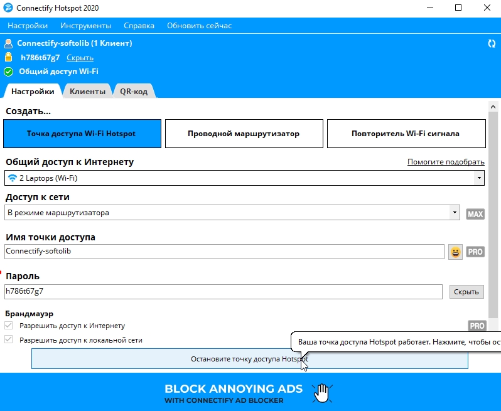
Task: Open the '2 Laptops (Wi-Fi)' combo box
Action: [244, 178]
